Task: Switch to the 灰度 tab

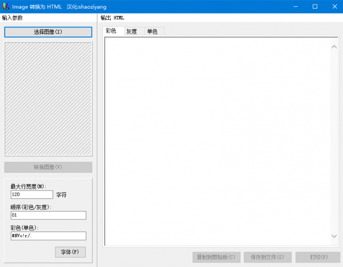Action: (x=134, y=31)
